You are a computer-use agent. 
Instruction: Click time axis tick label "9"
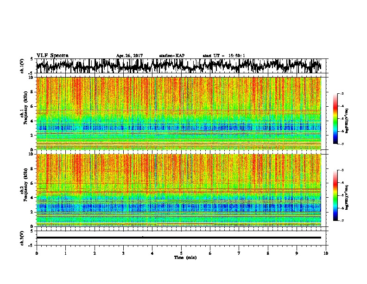(297, 253)
